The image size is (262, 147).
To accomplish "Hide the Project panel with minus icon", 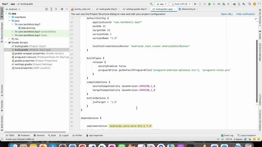I will (x=67, y=9).
